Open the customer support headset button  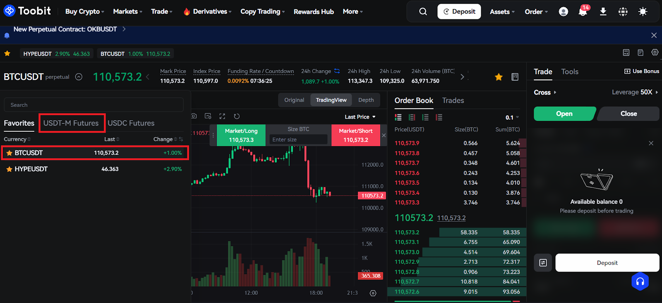(x=640, y=282)
